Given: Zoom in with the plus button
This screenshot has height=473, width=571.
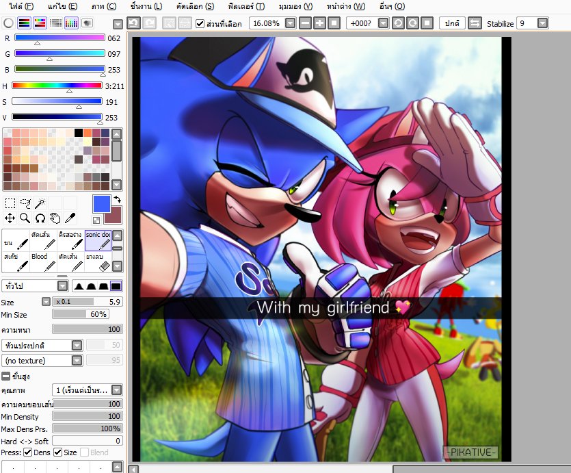Looking at the screenshot, I should (x=319, y=23).
